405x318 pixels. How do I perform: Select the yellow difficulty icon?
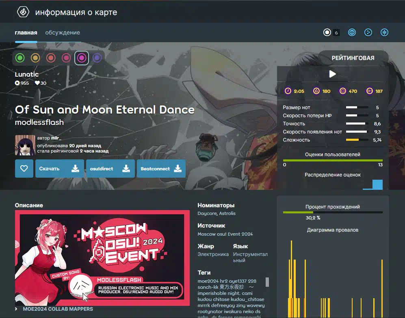[x=35, y=58]
